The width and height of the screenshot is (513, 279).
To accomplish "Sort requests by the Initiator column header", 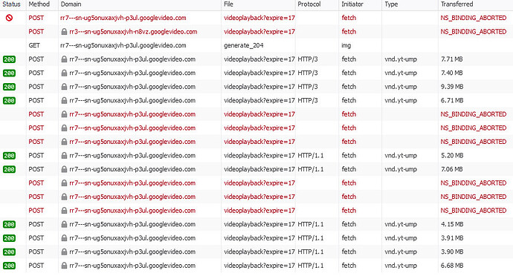I will pos(352,4).
